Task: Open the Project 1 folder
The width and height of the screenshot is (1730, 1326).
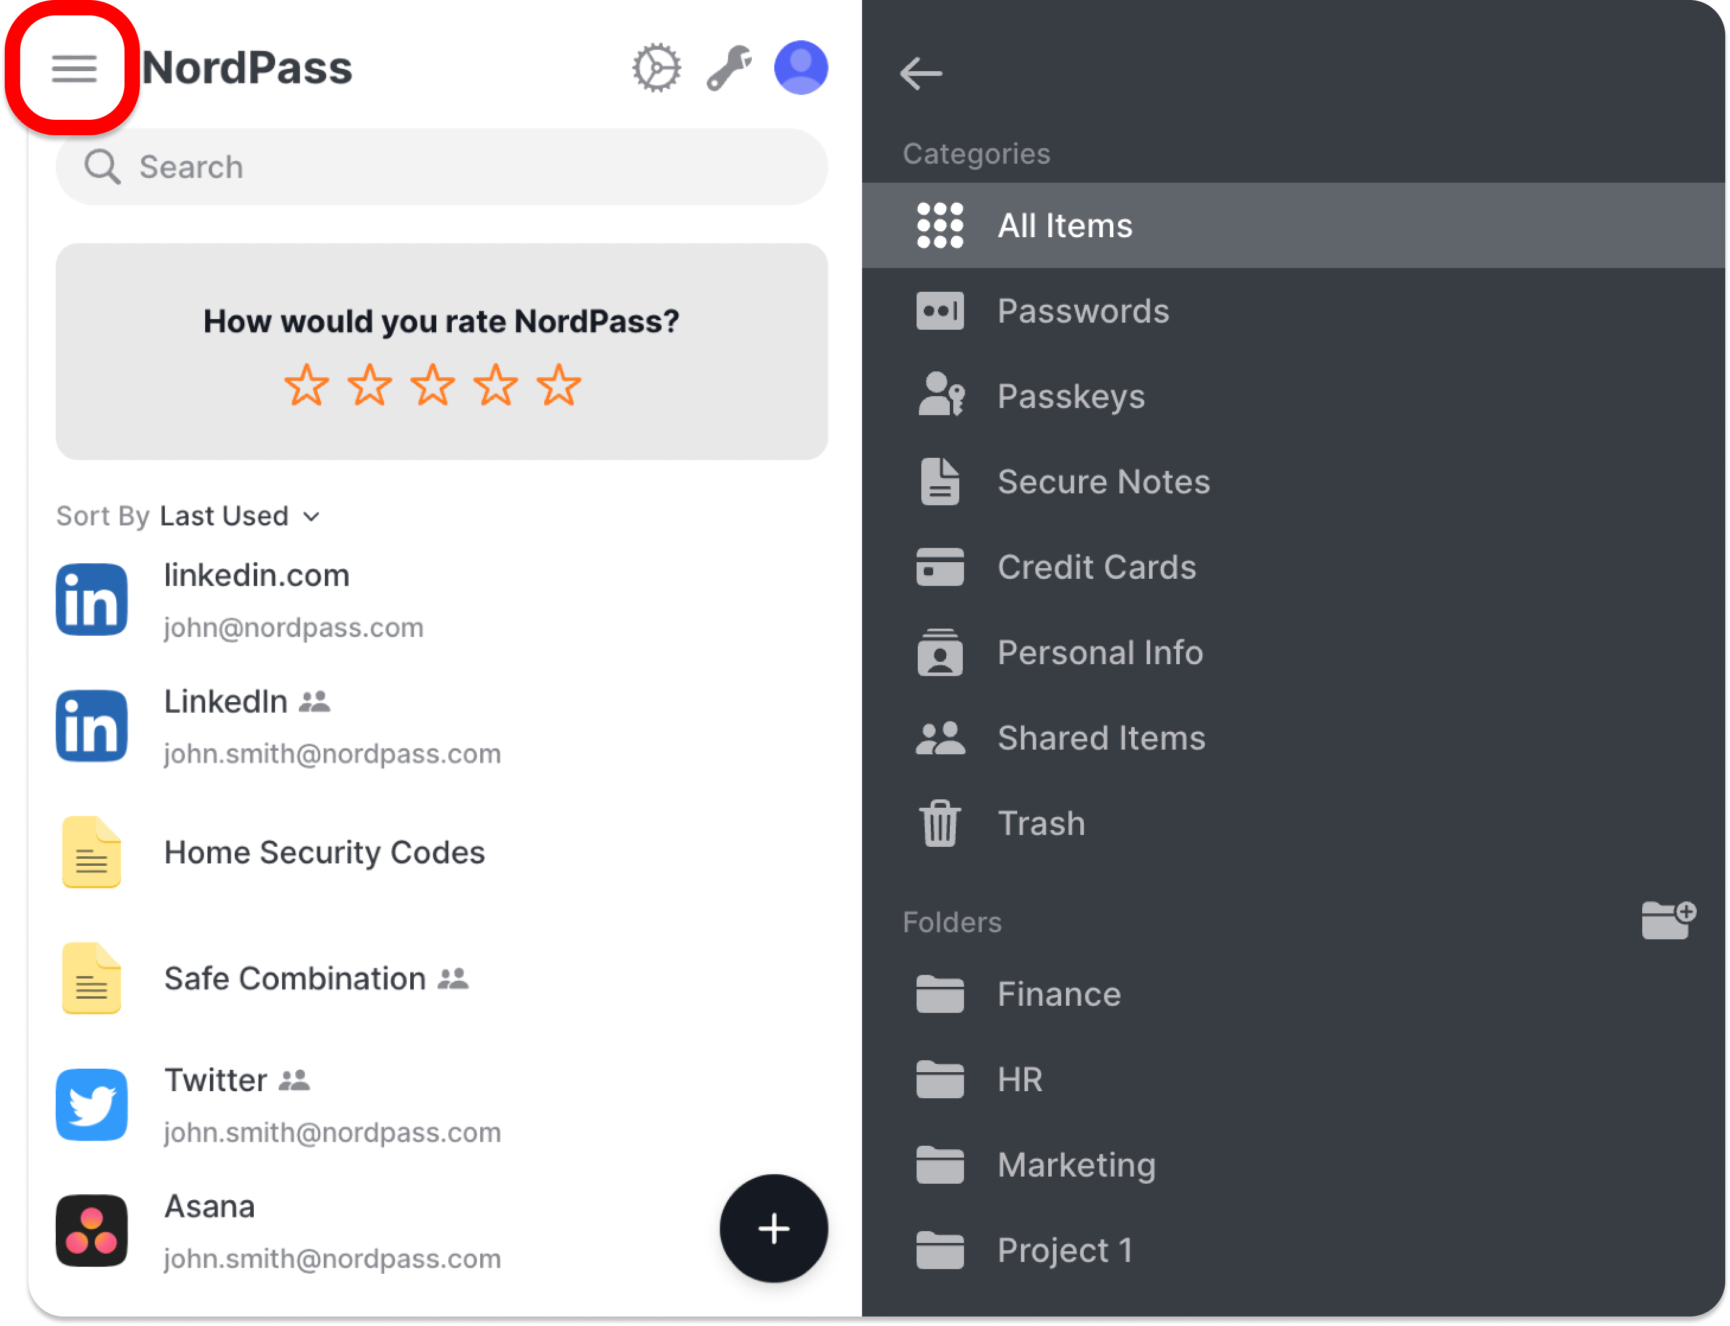Action: coord(1294,1250)
